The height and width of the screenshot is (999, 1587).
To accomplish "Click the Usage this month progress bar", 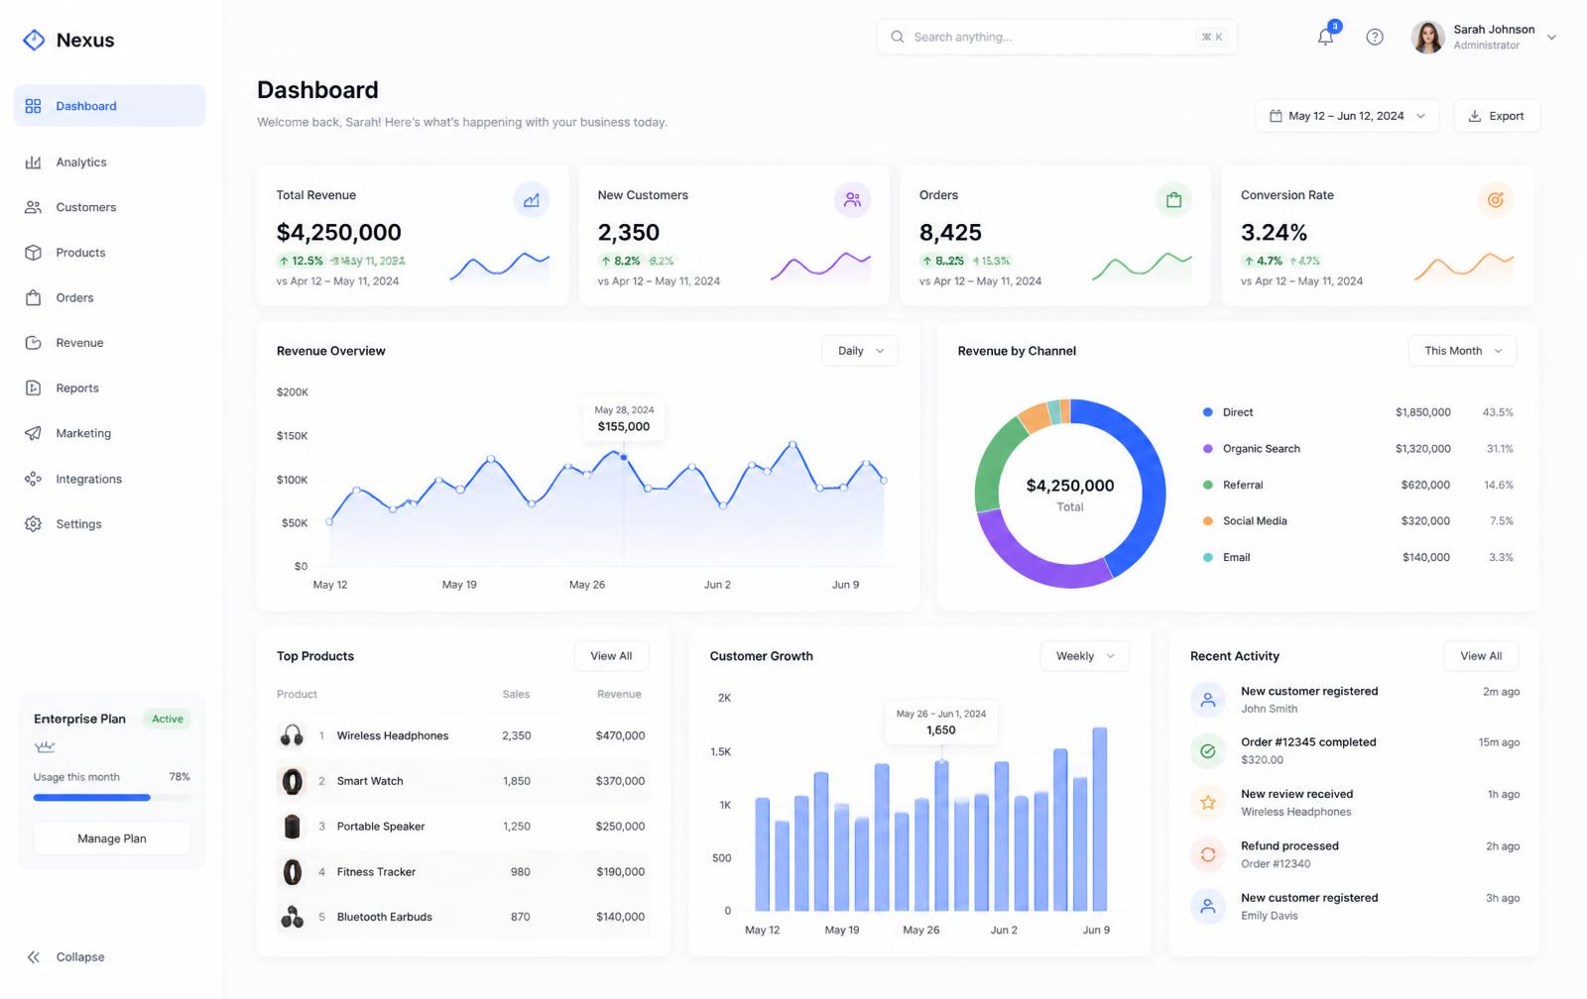I will pyautogui.click(x=112, y=798).
